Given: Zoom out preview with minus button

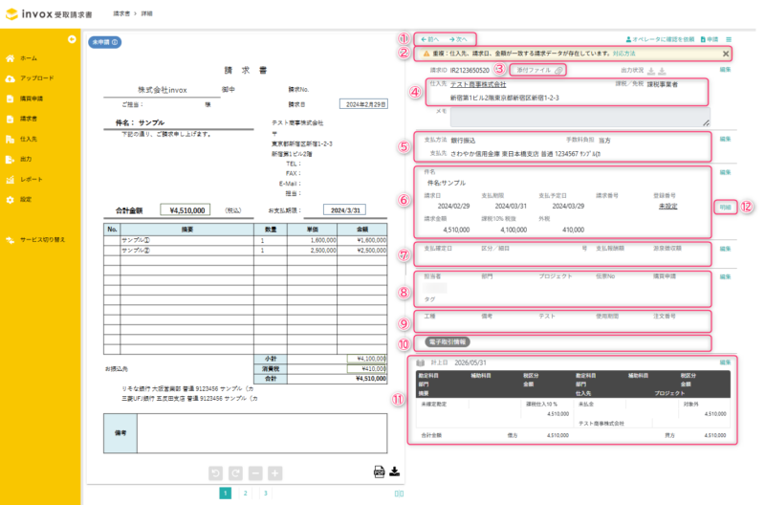Looking at the screenshot, I should 255,473.
